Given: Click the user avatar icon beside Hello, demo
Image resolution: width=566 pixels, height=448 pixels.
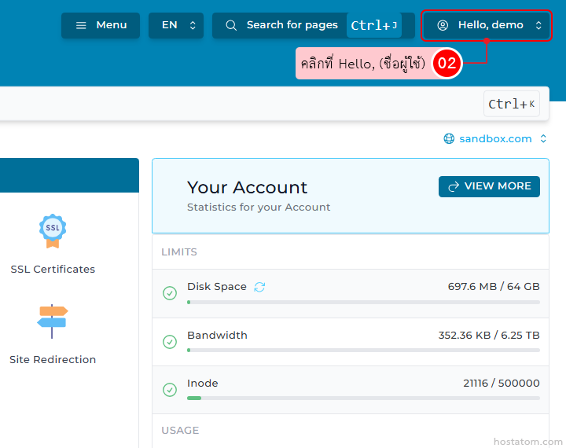Looking at the screenshot, I should point(443,25).
